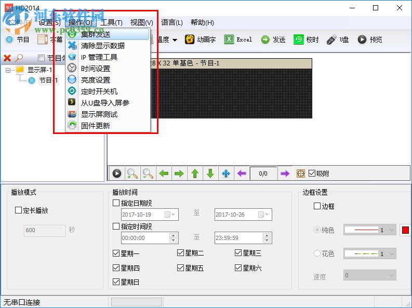Click the green down arrow icon
Image resolution: width=412 pixels, height=308 pixels.
tap(210, 173)
